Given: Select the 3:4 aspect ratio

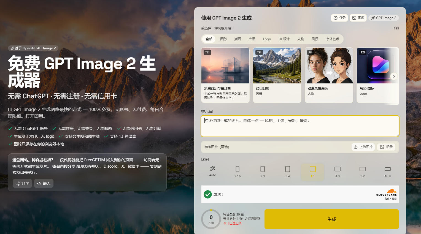Looking at the screenshot, I should pos(288,172).
